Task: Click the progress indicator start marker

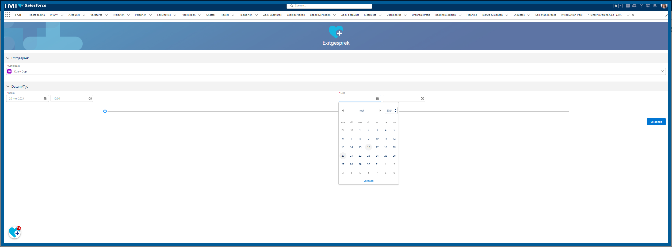Action: (105, 111)
